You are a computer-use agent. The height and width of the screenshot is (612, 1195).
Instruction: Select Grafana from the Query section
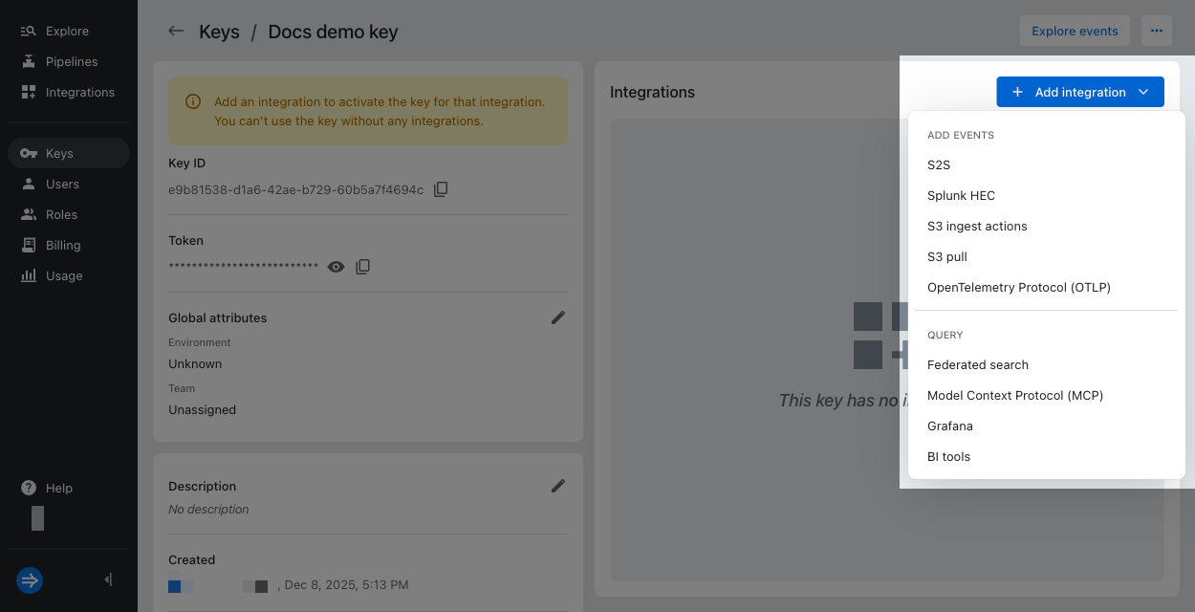pos(949,426)
